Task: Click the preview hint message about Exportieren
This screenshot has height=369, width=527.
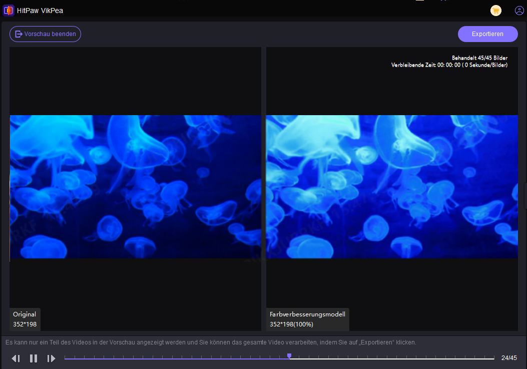Action: (x=211, y=342)
